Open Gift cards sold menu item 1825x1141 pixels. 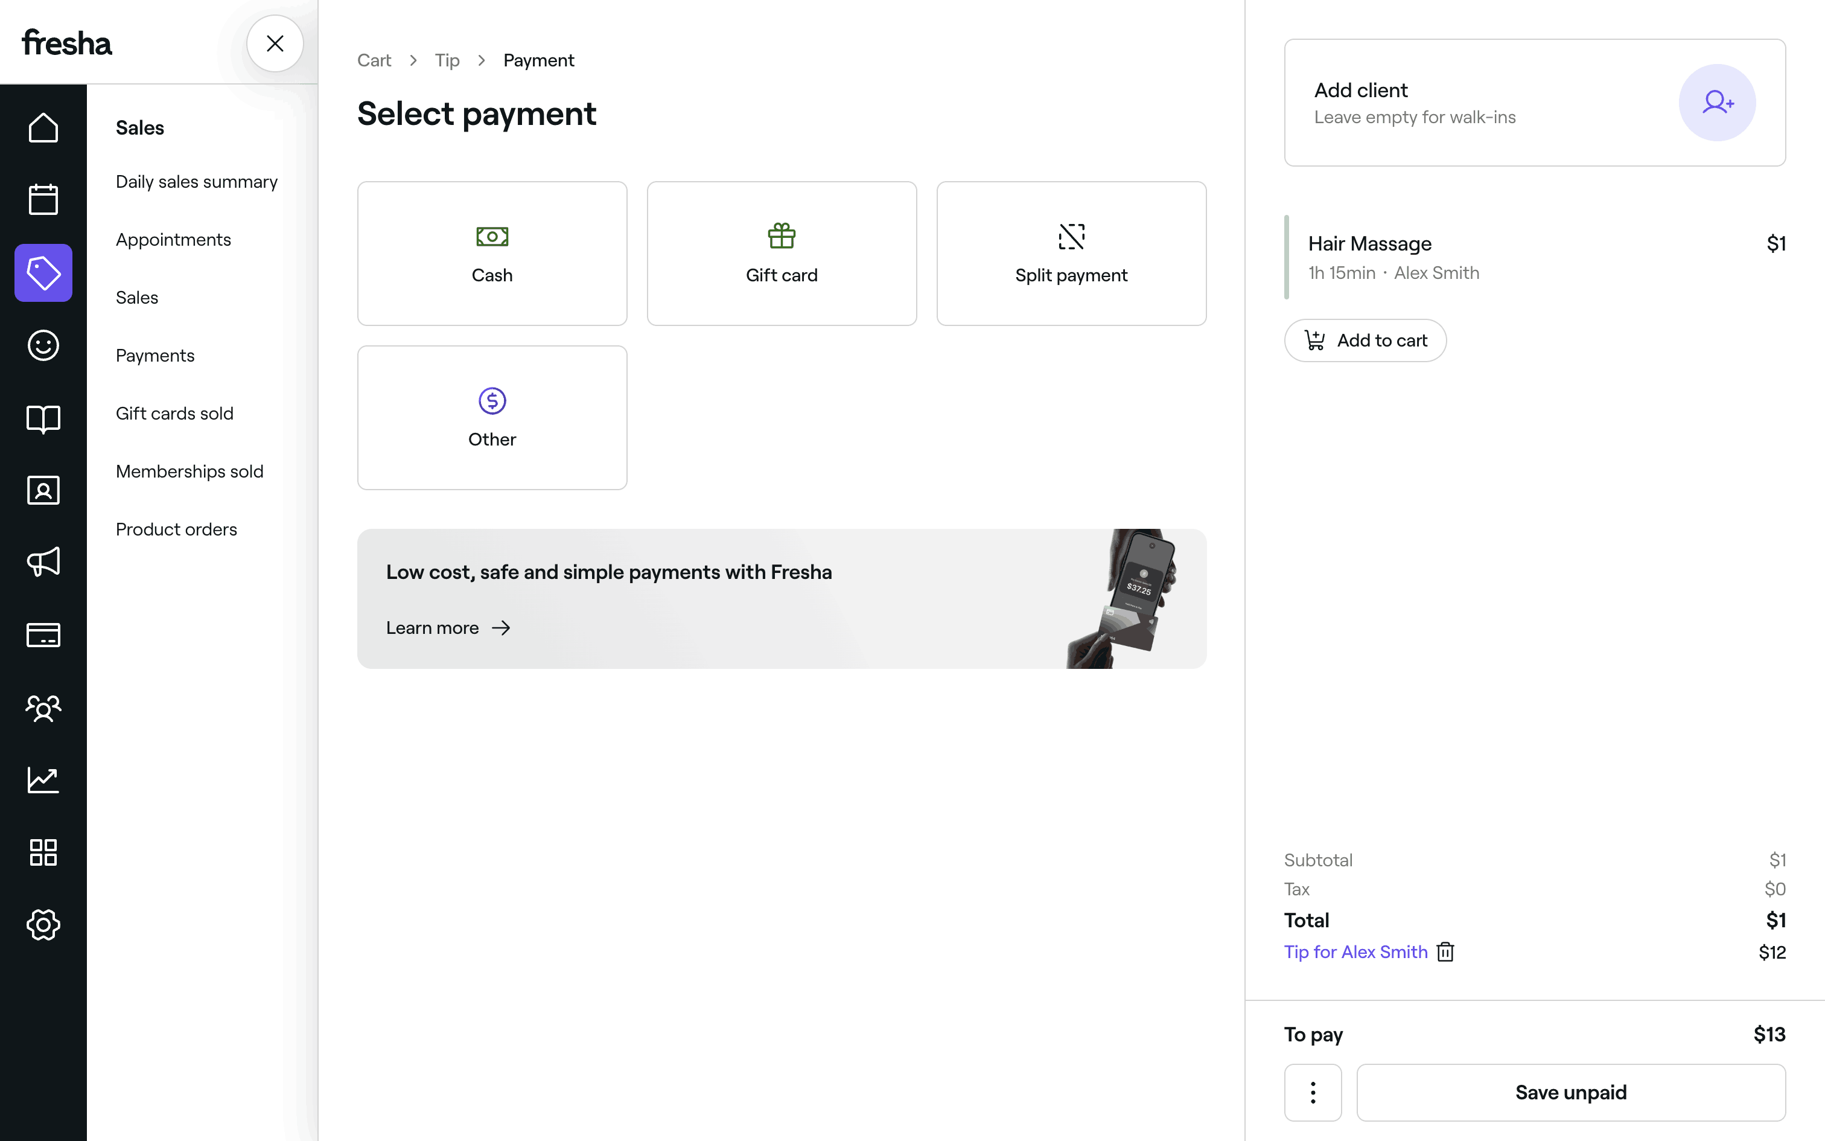click(174, 414)
